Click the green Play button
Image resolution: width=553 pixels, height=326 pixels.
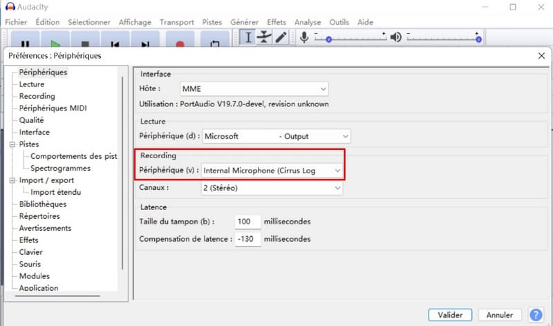(55, 39)
